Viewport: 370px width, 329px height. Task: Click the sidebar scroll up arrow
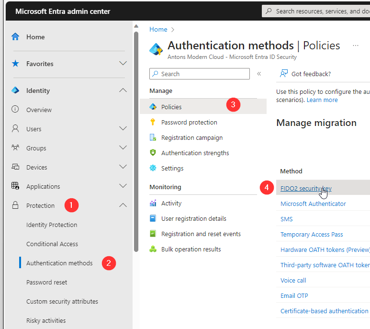pos(136,26)
